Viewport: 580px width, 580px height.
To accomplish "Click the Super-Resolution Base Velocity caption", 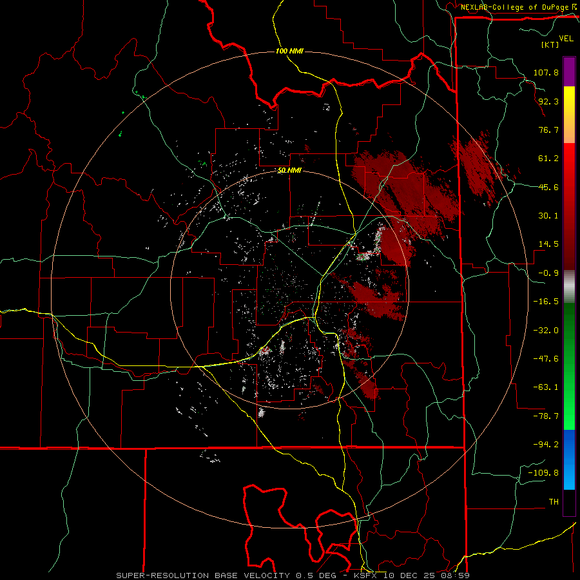I will (x=293, y=575).
